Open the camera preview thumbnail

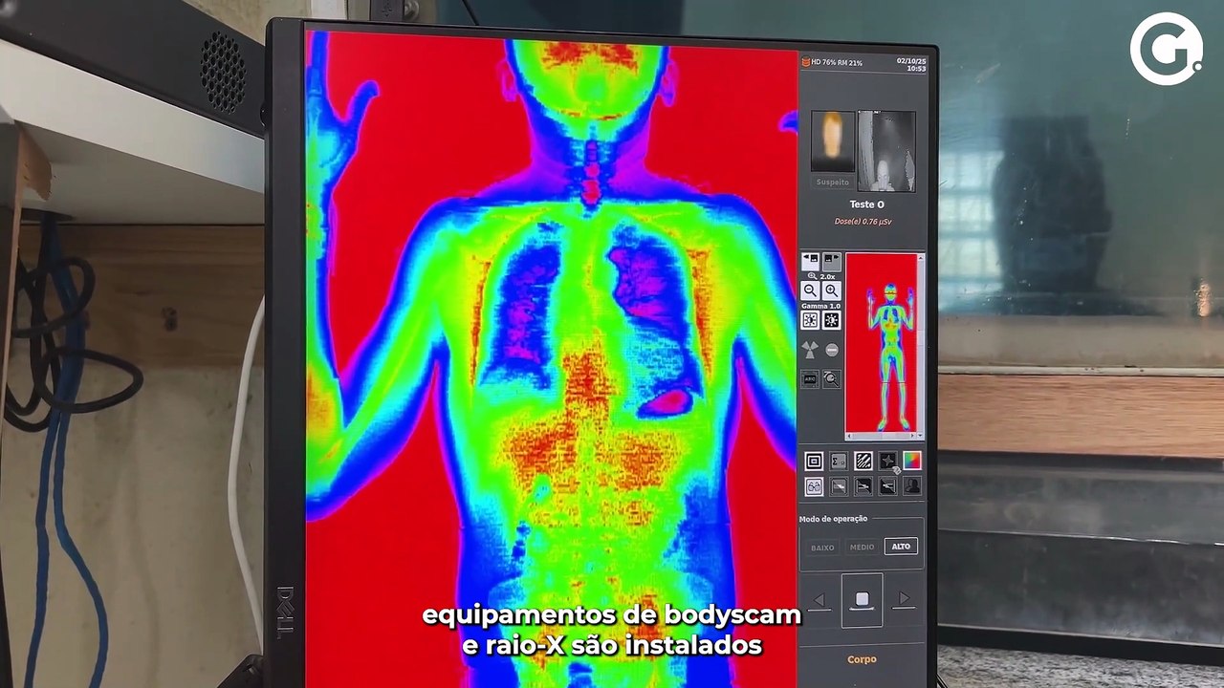click(x=885, y=150)
